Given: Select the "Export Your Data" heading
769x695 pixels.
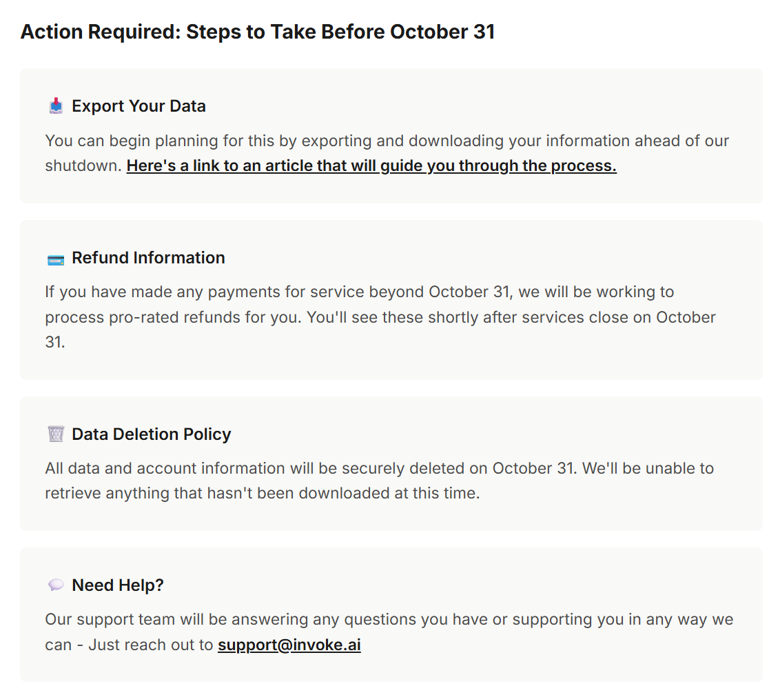Looking at the screenshot, I should pos(139,106).
